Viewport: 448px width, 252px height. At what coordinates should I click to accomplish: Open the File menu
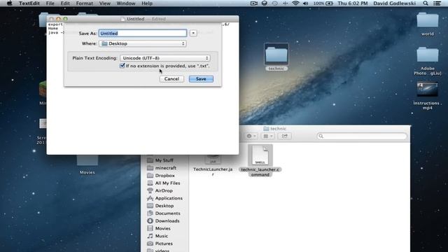(x=50, y=3)
